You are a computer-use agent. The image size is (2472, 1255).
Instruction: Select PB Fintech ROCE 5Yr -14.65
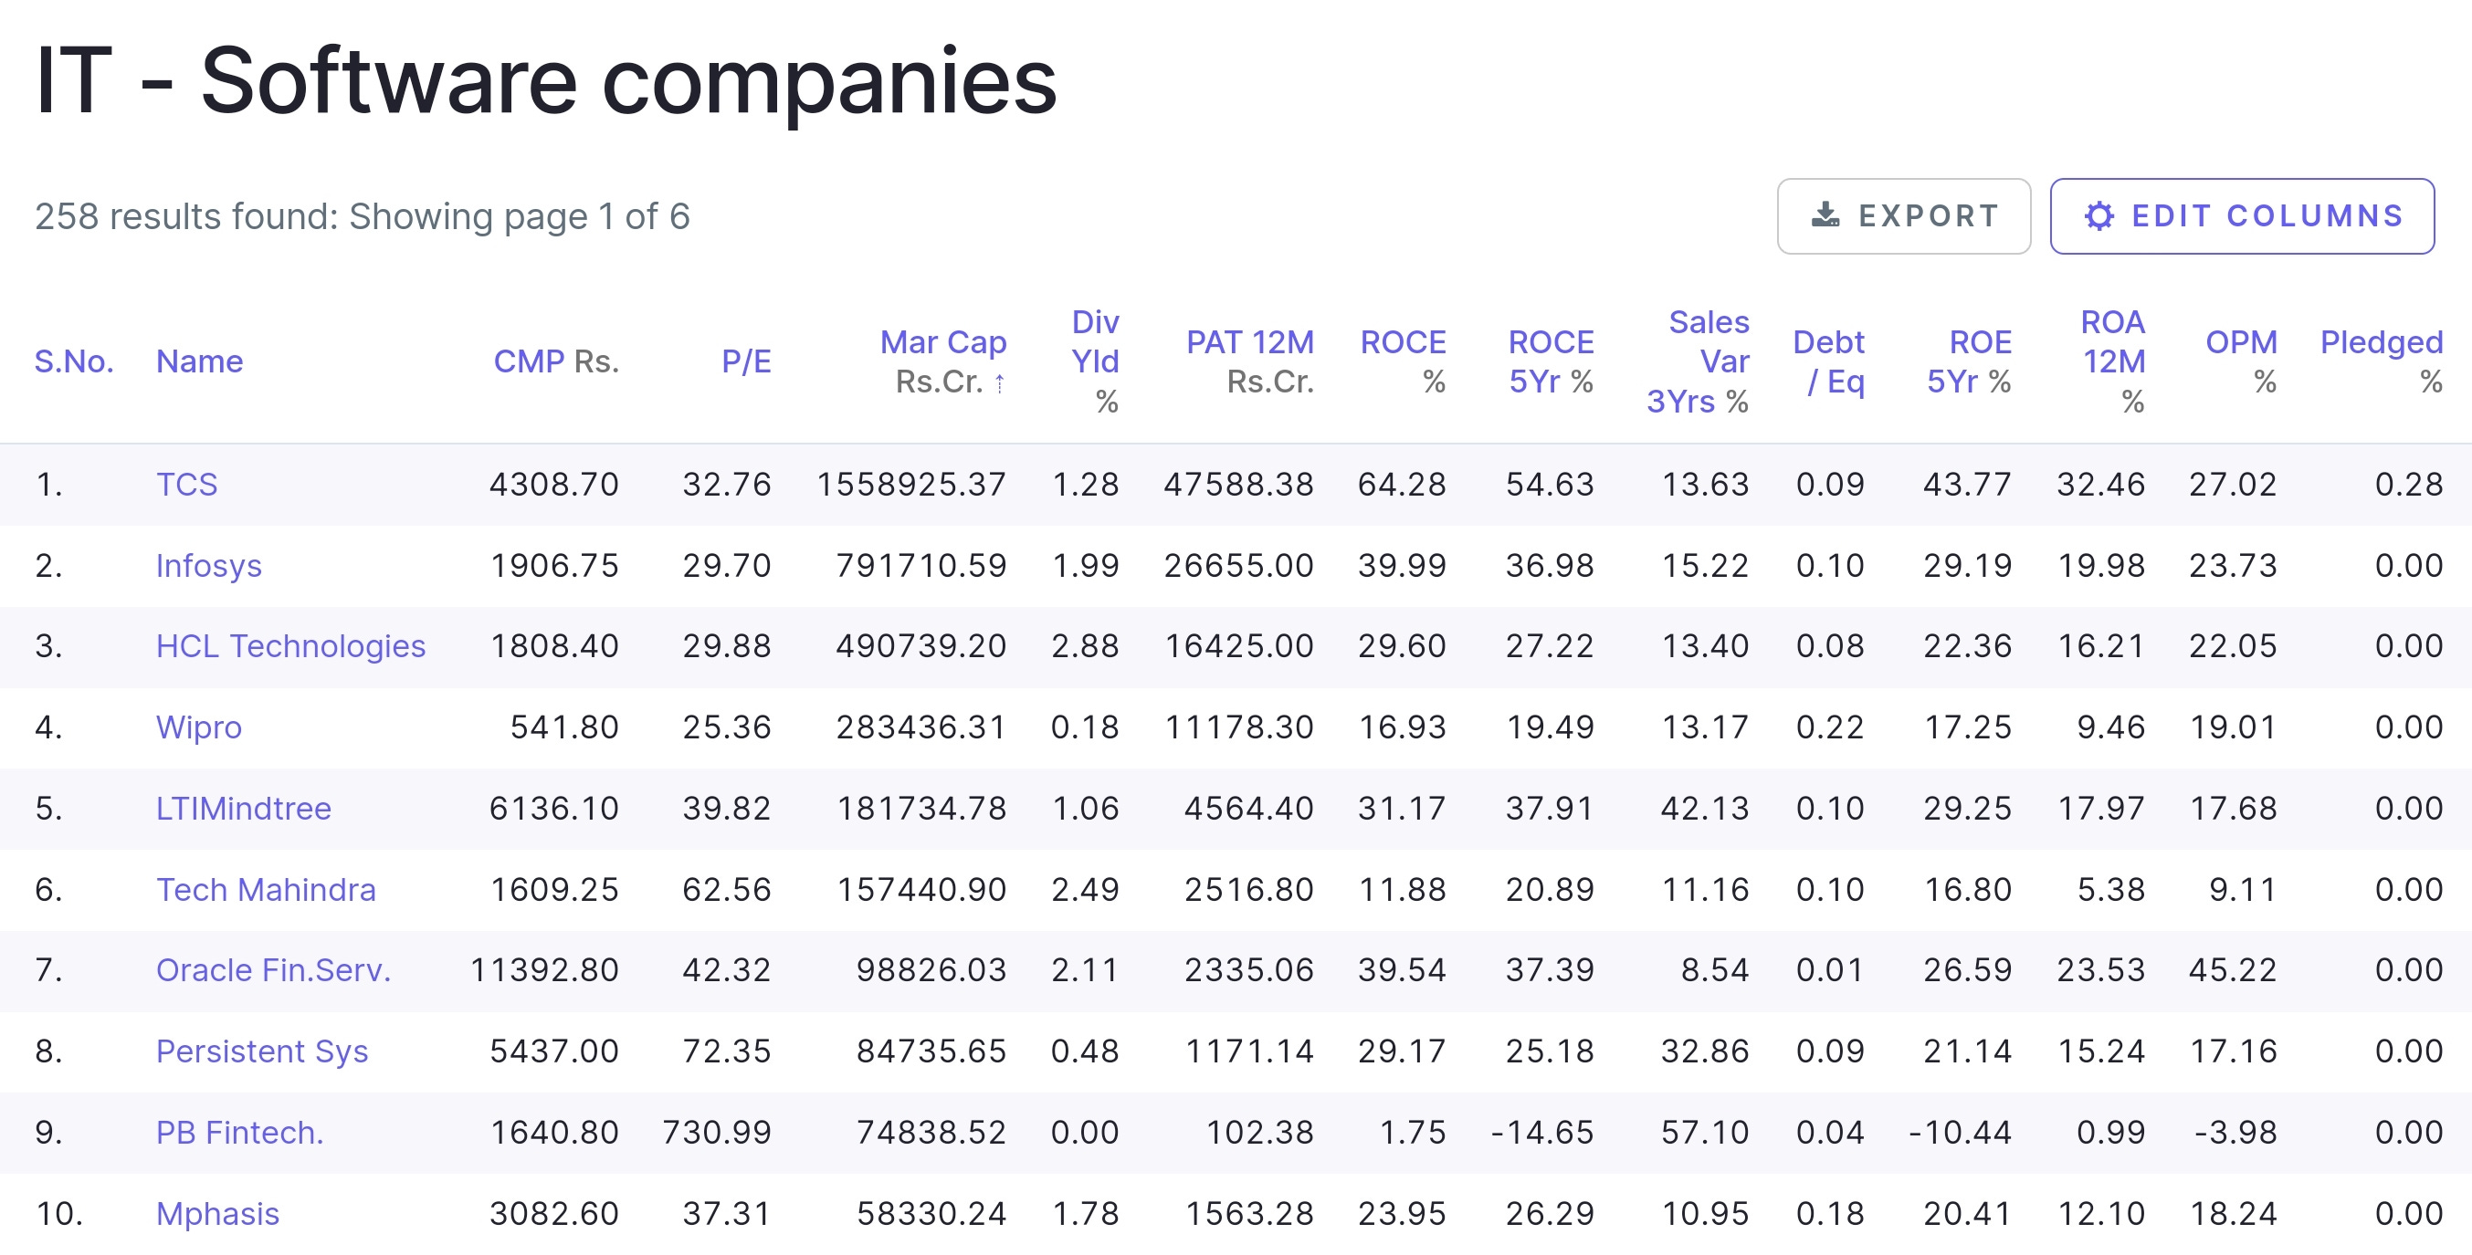pyautogui.click(x=1542, y=1132)
